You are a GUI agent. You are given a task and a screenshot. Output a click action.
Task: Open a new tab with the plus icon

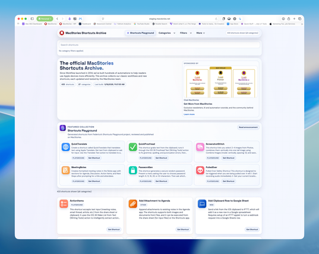click(x=294, y=18)
